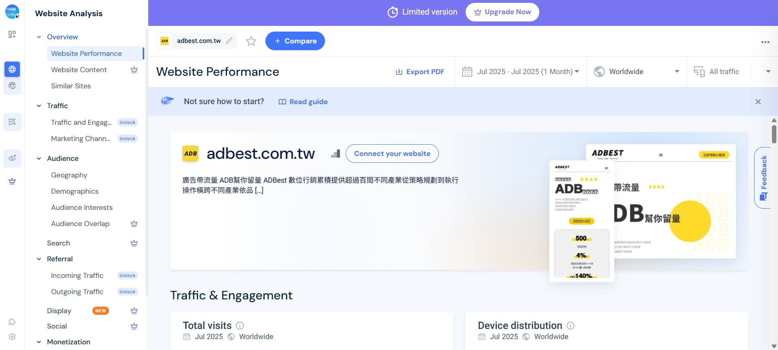Viewport: 778px width, 350px height.
Task: Collapse the Overview section
Action: (x=39, y=37)
